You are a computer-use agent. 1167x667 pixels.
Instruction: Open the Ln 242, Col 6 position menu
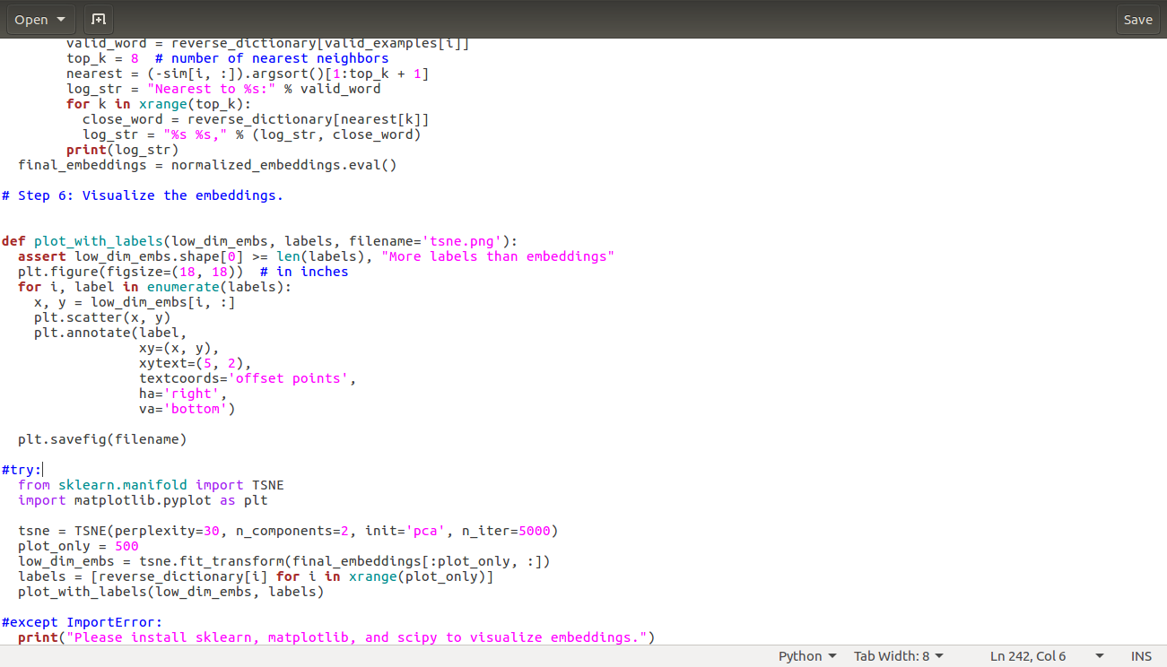[1047, 656]
